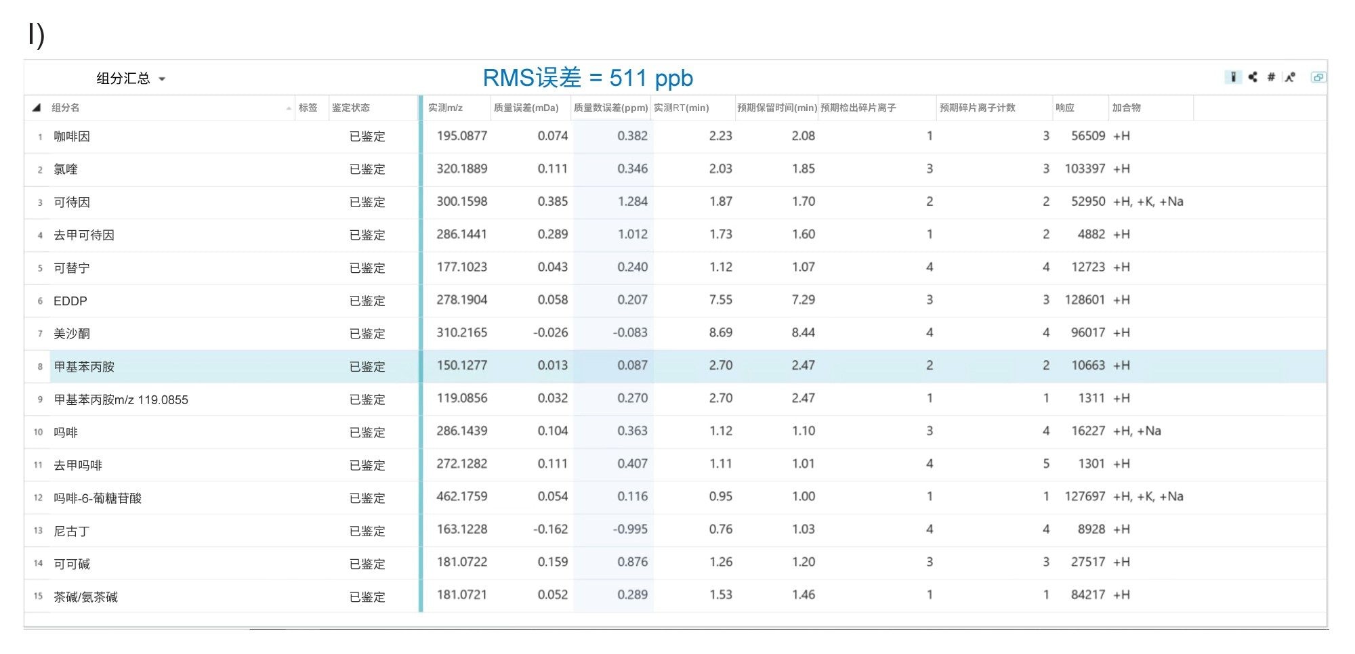The height and width of the screenshot is (654, 1355).
Task: Click the measured m/z value 150.1277
Action: pos(461,366)
